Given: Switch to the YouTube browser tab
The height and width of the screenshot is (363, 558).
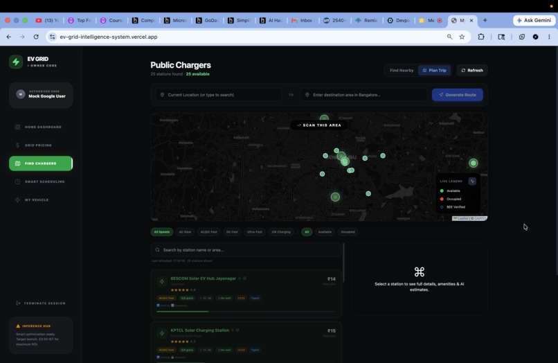Looking at the screenshot, I should tap(47, 20).
